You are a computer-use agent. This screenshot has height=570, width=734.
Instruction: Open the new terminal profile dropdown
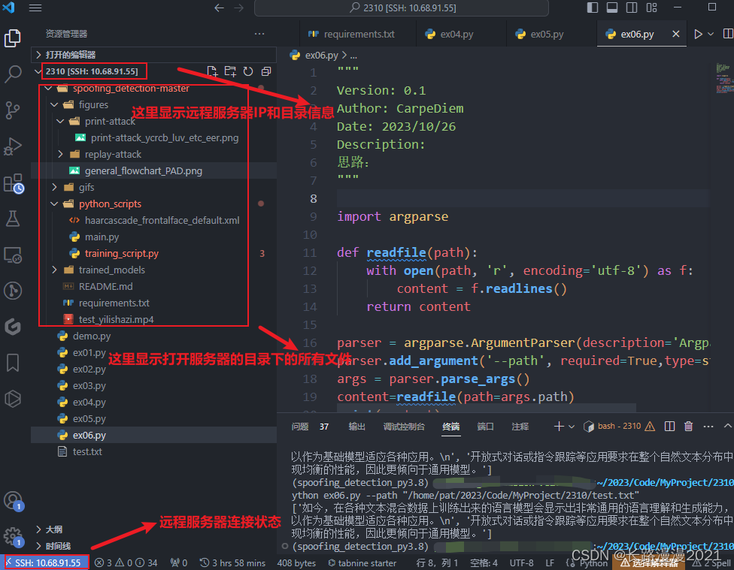pyautogui.click(x=571, y=427)
